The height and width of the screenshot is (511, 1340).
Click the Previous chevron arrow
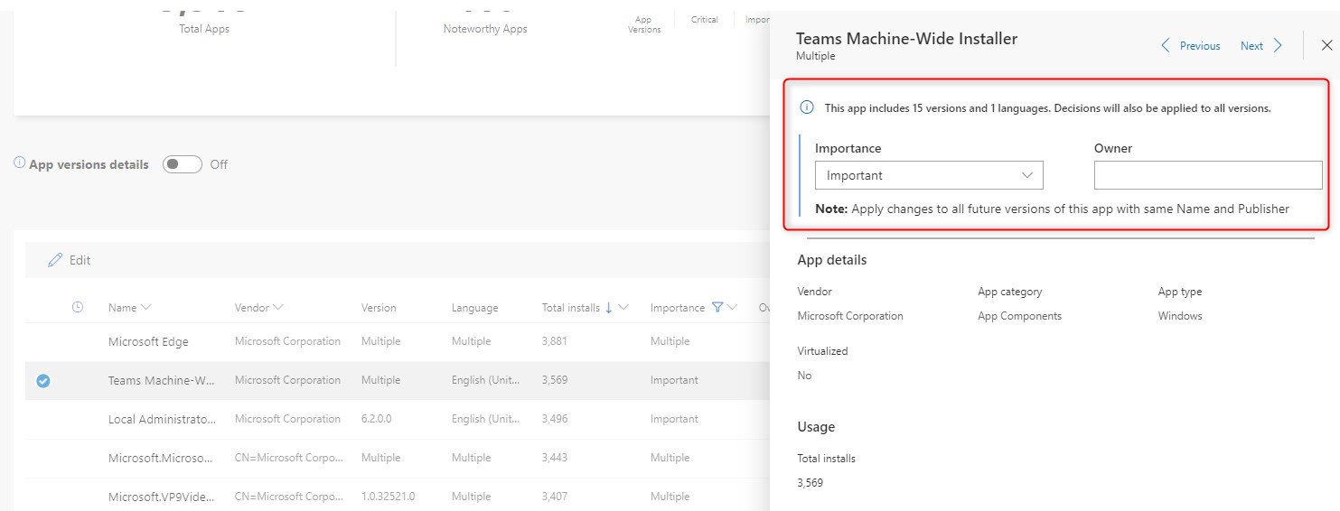point(1165,45)
